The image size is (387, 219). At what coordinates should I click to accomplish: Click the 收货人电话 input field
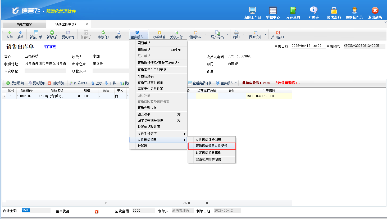click(x=248, y=56)
